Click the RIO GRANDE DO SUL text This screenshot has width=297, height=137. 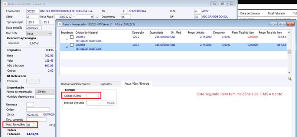click(215, 17)
